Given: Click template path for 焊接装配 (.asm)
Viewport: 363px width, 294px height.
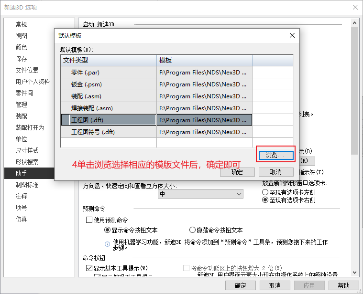Looking at the screenshot, I should (204, 108).
